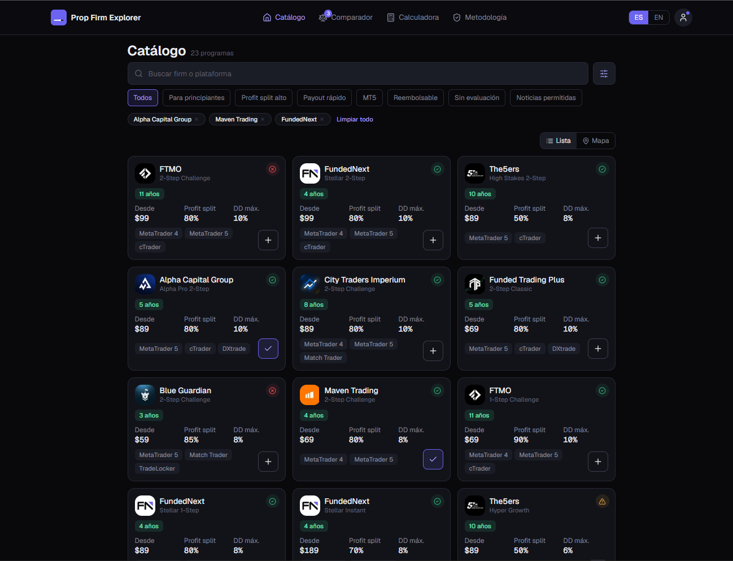The height and width of the screenshot is (561, 733).
Task: Add Funded Trading Plus to comparison
Action: [x=598, y=349]
